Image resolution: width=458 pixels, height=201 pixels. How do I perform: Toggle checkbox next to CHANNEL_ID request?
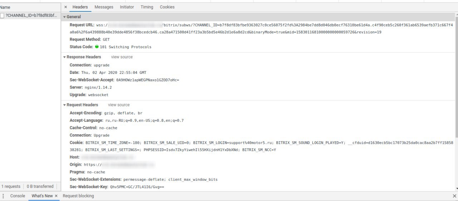coord(2,16)
